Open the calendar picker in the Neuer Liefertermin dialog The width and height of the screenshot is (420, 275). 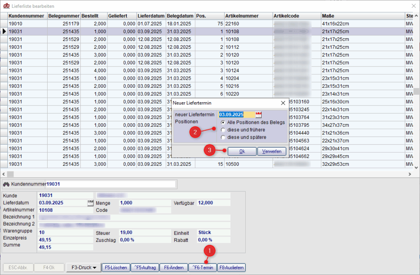tap(258, 115)
